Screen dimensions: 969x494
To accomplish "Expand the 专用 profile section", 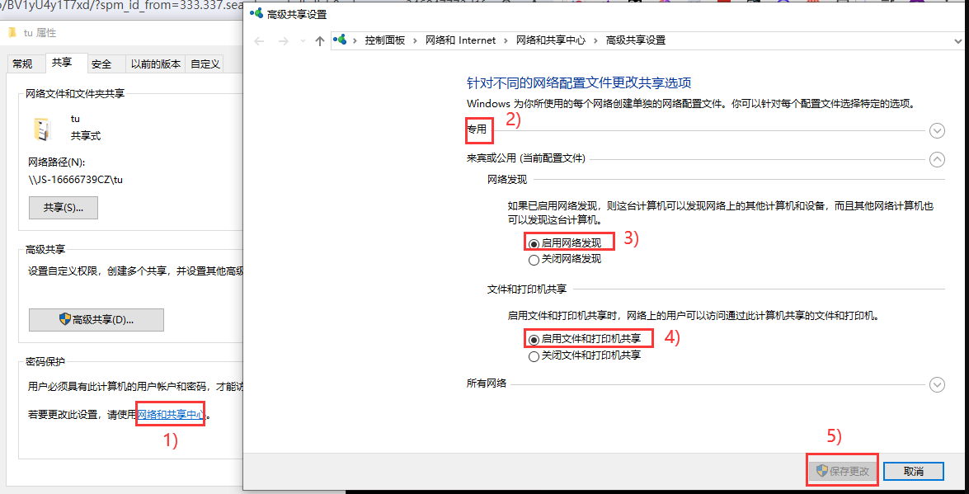I will click(x=936, y=130).
